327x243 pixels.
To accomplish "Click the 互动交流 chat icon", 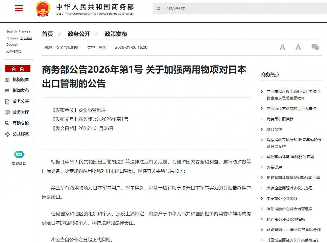I will [x=7, y=123].
